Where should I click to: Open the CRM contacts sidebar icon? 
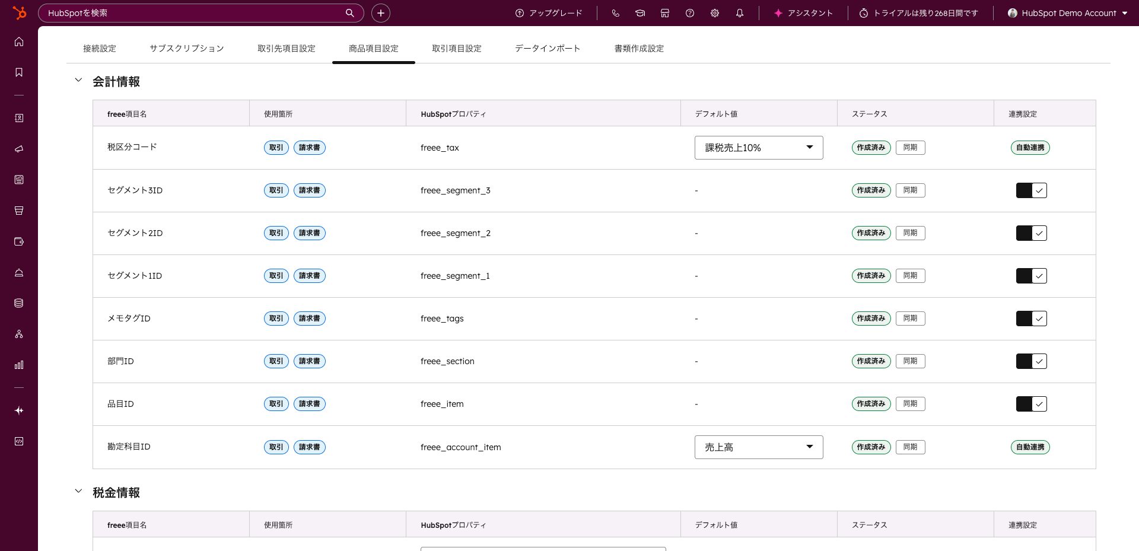[19, 118]
